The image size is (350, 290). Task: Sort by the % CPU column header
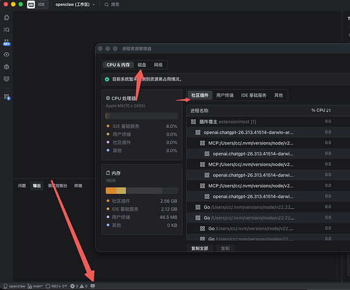321,110
